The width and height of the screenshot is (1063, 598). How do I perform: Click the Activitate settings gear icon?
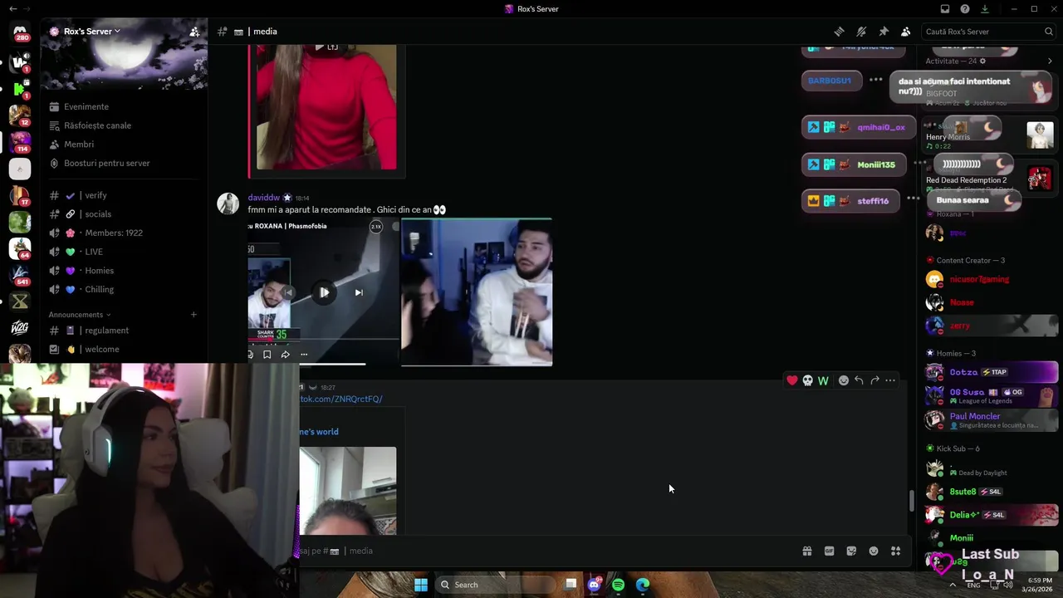coord(982,61)
